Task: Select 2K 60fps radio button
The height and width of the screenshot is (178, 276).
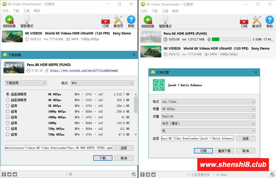Action: (8, 106)
